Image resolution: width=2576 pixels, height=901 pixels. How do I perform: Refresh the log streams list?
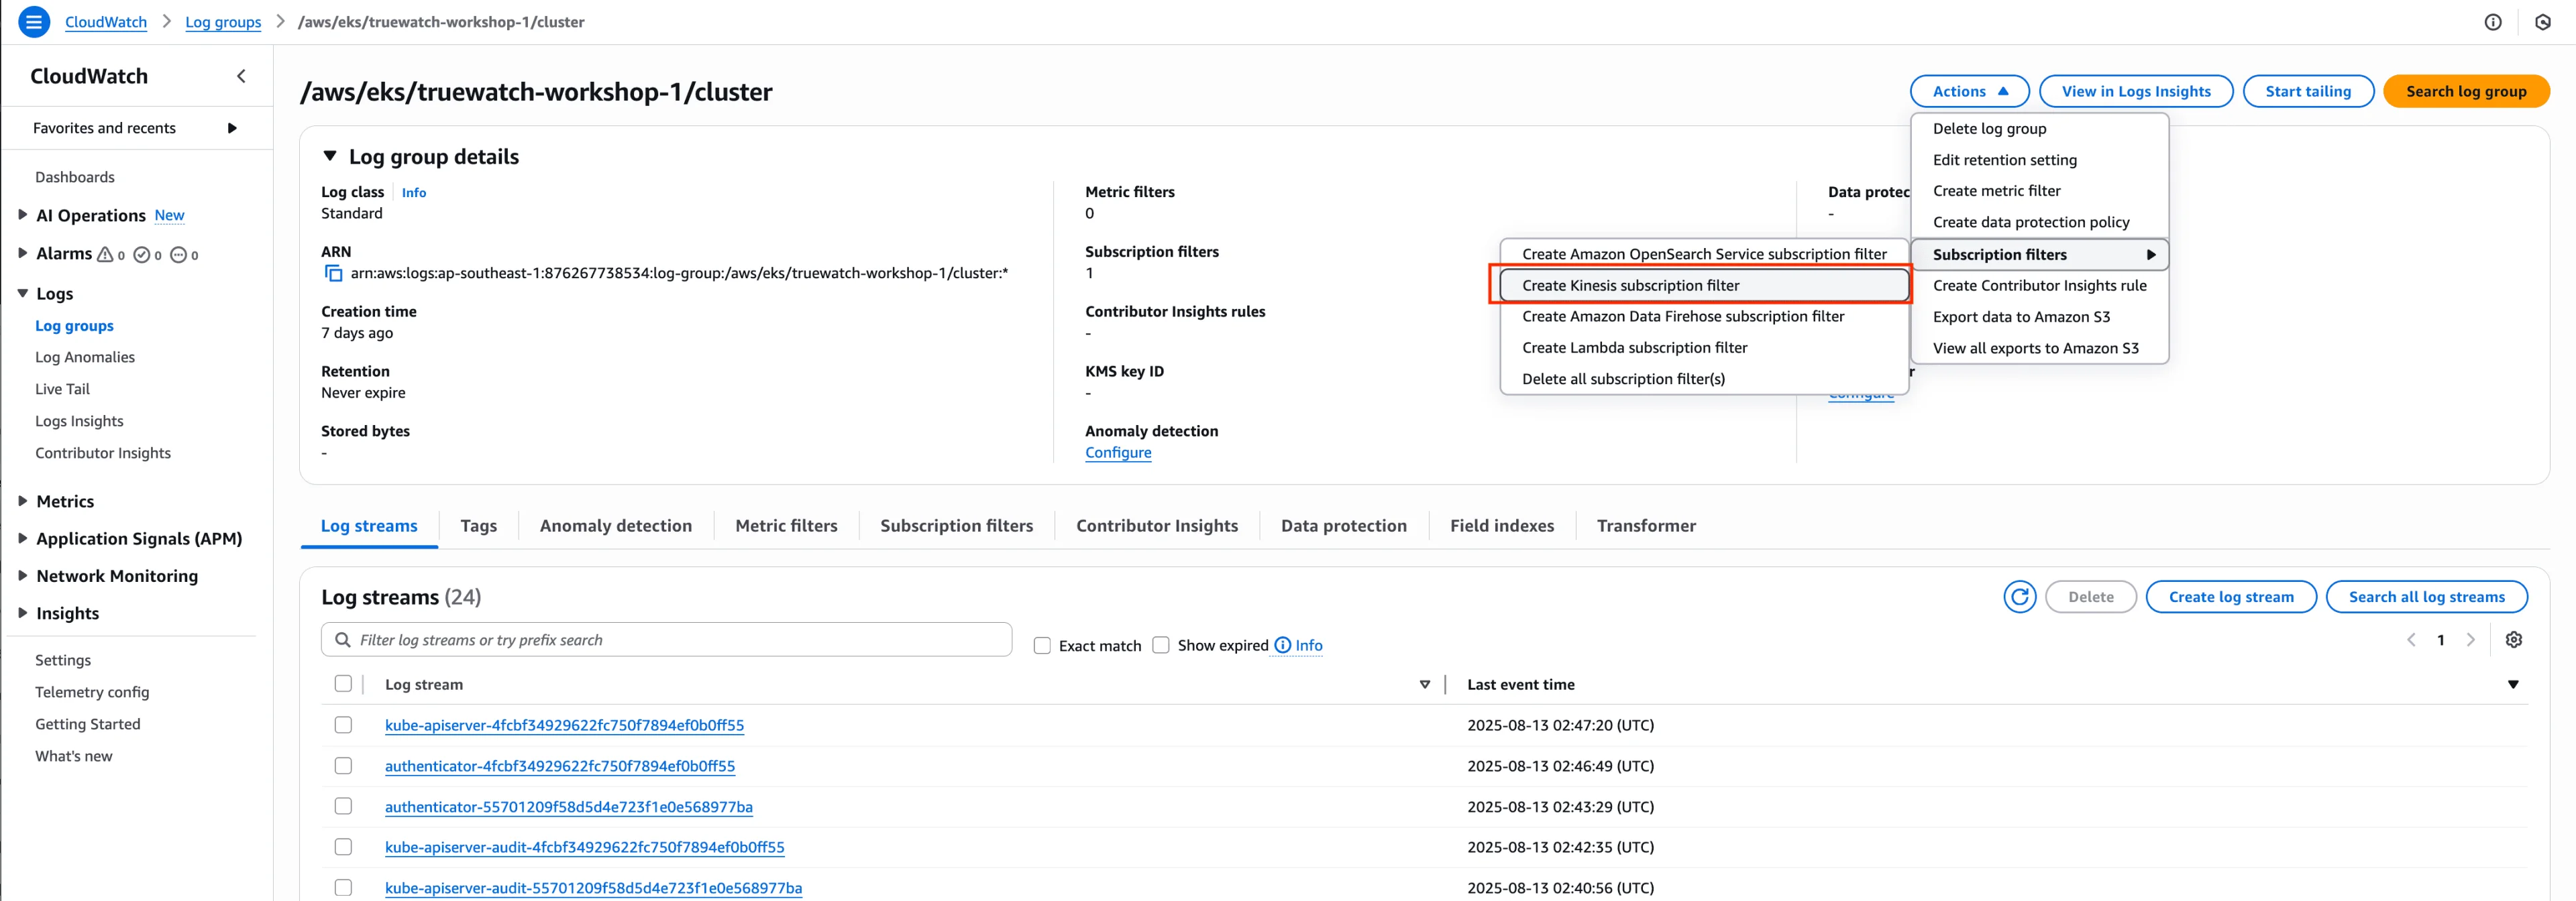coord(2019,597)
